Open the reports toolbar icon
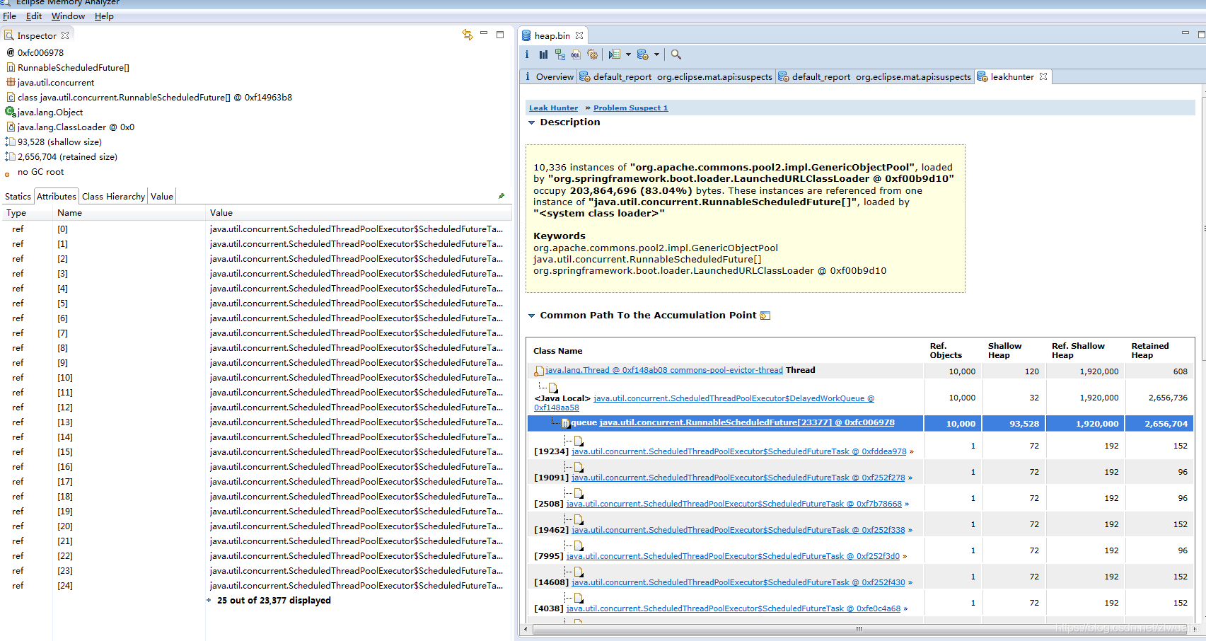 (x=643, y=54)
